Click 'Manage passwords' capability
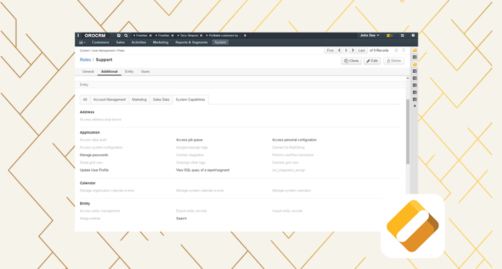 coord(94,155)
